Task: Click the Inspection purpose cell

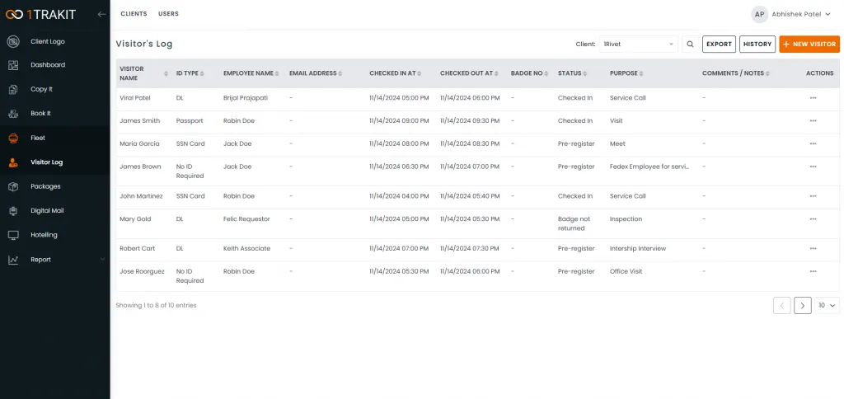Action: [x=626, y=218]
